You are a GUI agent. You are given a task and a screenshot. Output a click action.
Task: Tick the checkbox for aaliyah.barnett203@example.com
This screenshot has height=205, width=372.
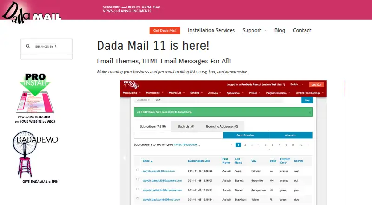[137, 179]
